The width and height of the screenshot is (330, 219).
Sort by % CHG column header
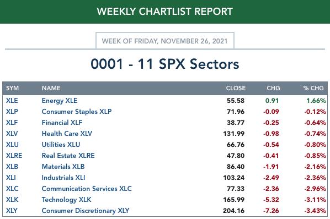(x=313, y=88)
